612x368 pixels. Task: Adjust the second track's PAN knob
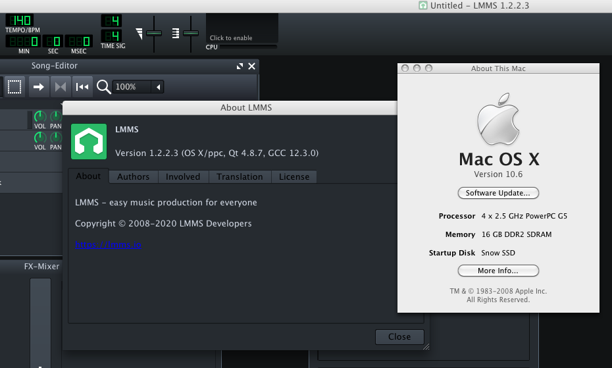point(56,138)
